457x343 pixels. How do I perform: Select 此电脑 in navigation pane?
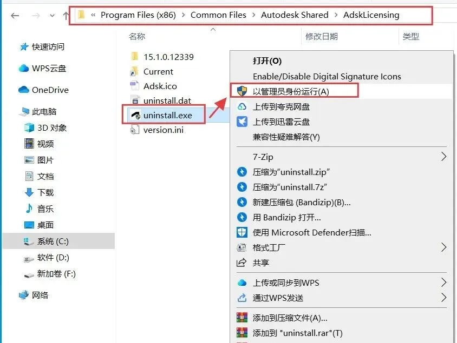(x=44, y=112)
